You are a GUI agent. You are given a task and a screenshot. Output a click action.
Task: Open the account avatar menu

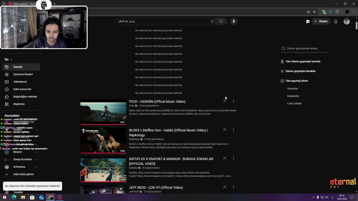347,21
